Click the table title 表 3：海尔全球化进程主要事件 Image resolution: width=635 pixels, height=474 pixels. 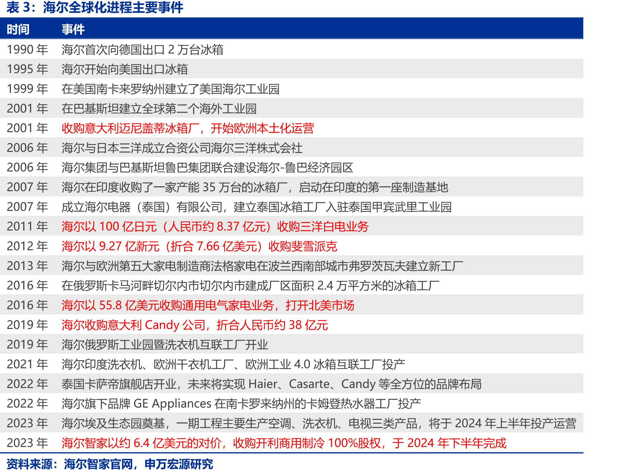(x=95, y=8)
